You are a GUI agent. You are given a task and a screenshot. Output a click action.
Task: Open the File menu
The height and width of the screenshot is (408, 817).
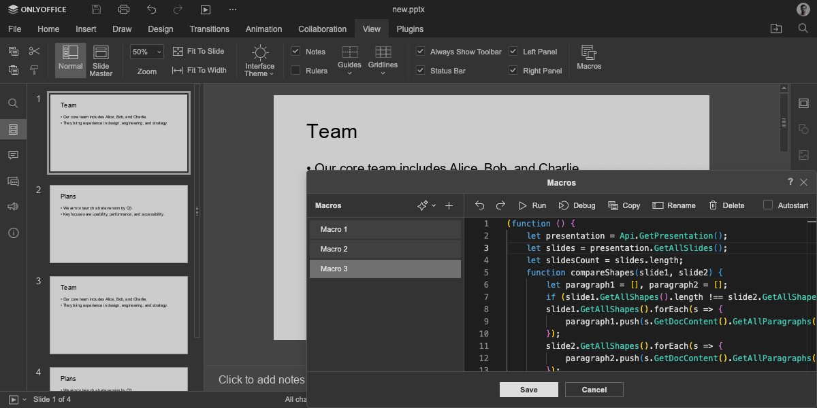14,29
